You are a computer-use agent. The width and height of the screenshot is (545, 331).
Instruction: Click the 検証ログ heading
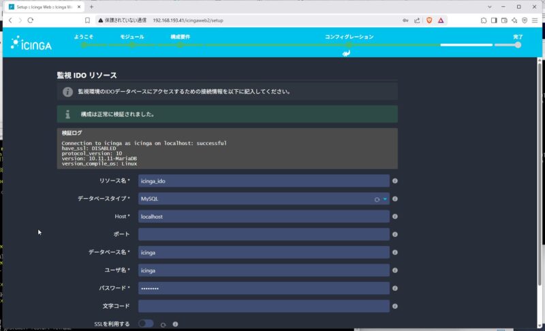[x=72, y=133]
